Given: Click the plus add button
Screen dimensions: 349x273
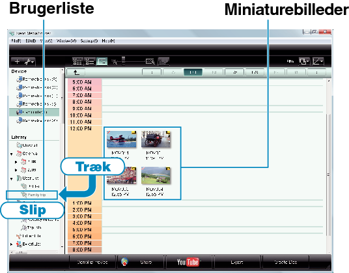Looking at the screenshot, I should (17, 62).
